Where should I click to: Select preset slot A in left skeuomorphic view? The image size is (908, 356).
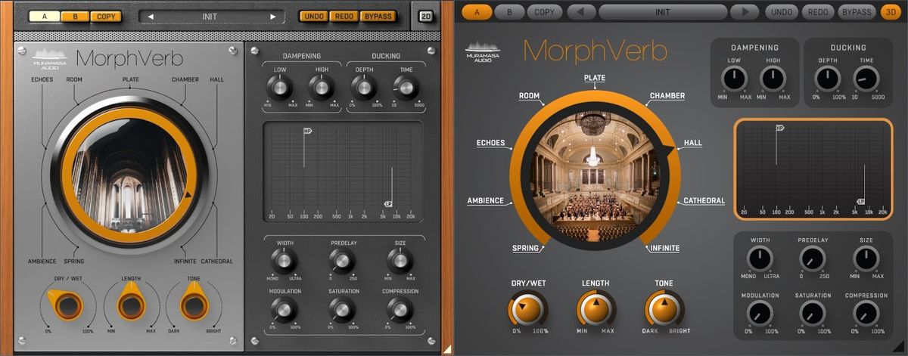[44, 16]
